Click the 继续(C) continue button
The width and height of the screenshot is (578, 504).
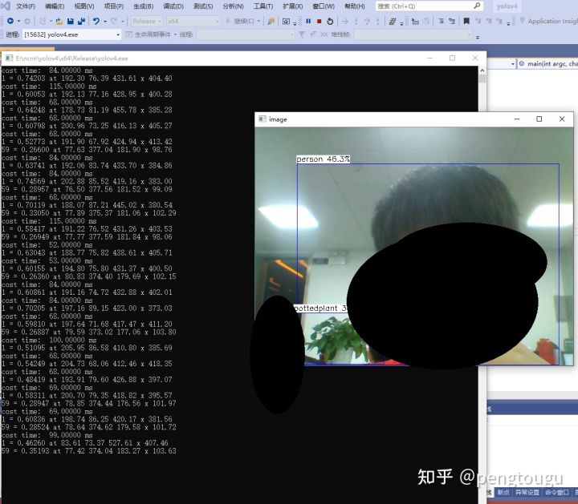coord(240,22)
